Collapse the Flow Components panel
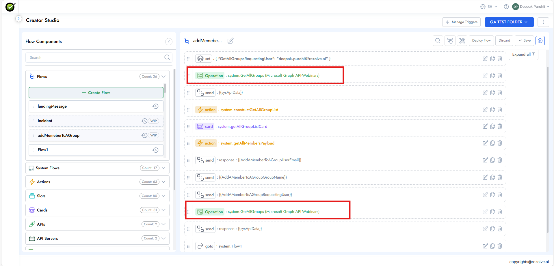Image resolution: width=554 pixels, height=266 pixels. click(169, 42)
